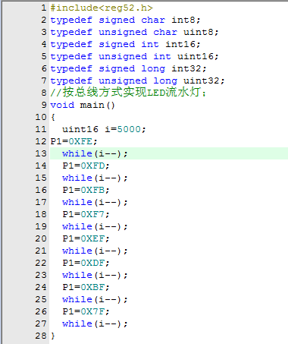Click the P1=0X7F; statement on line 26
Image resolution: width=288 pixels, height=344 pixels.
(x=86, y=311)
